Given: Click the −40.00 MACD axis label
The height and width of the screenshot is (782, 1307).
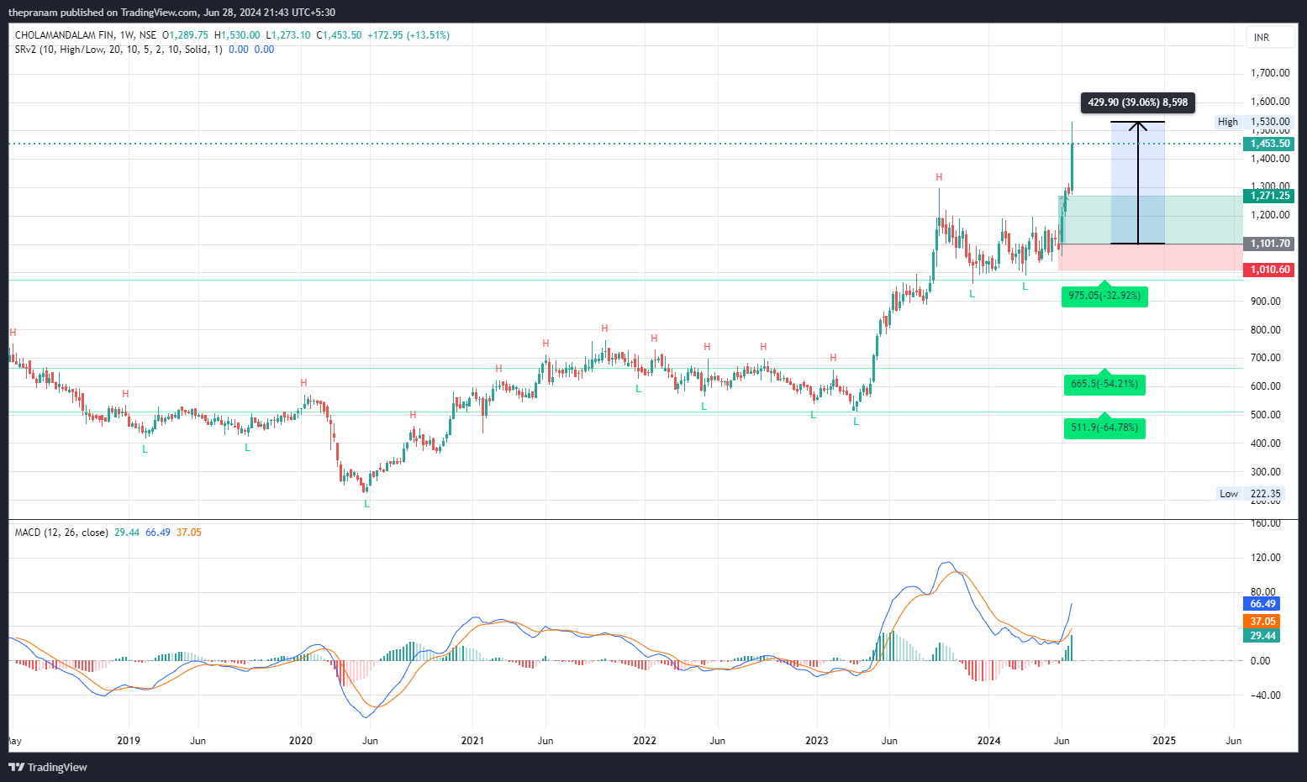Looking at the screenshot, I should click(x=1266, y=695).
